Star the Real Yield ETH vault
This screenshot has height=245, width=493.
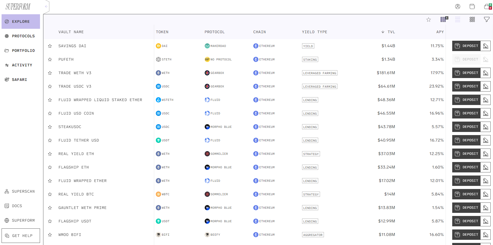[x=50, y=154]
